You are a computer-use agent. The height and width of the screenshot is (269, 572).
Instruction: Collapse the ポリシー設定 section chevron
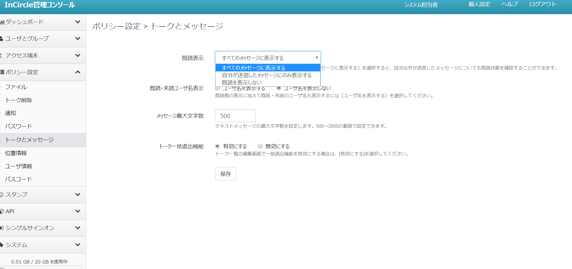(x=78, y=72)
